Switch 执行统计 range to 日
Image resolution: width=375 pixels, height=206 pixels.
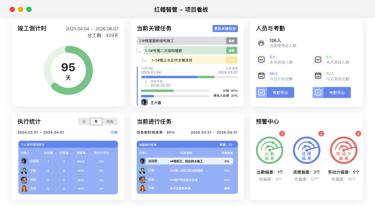(x=84, y=122)
